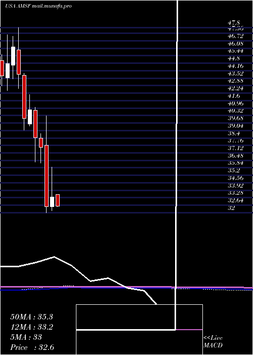Select the white candle with the highest body near 46

13,56
